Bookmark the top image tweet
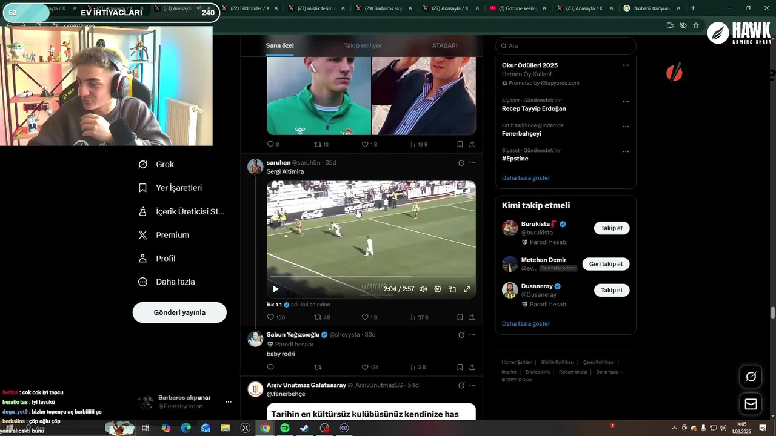This screenshot has height=436, width=776. coord(460,144)
